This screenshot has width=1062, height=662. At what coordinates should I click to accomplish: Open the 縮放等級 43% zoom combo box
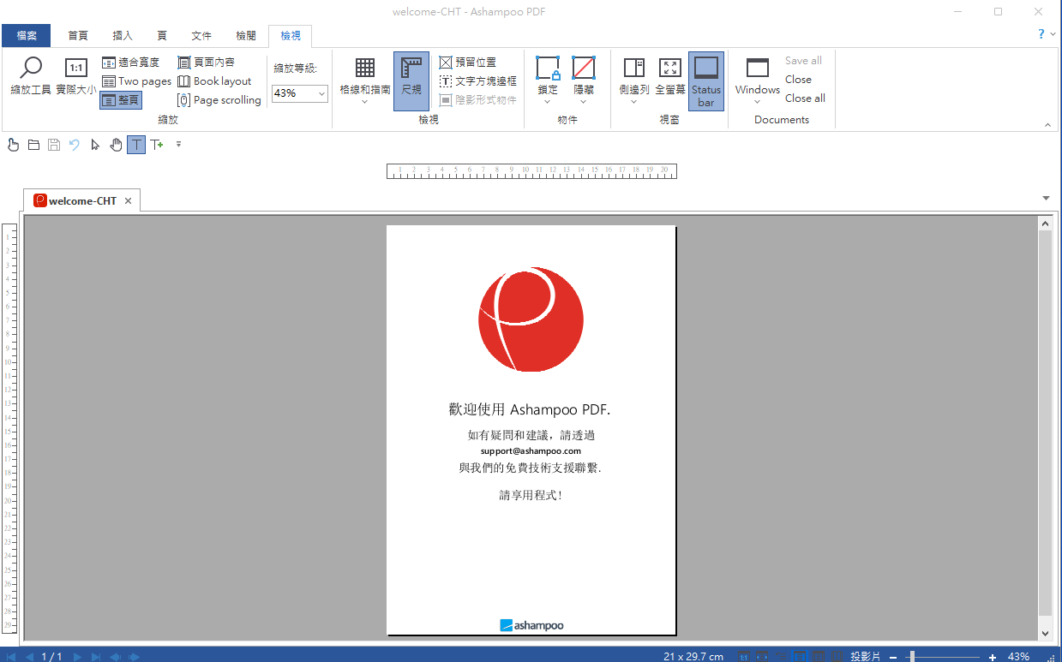(x=300, y=93)
